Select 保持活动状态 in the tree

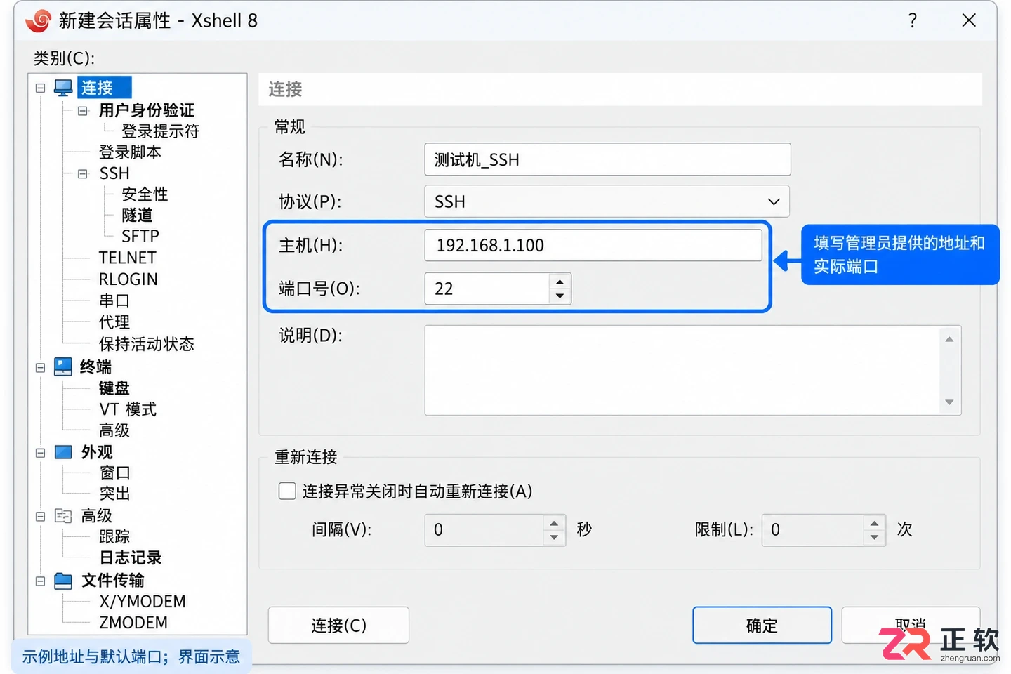point(146,344)
